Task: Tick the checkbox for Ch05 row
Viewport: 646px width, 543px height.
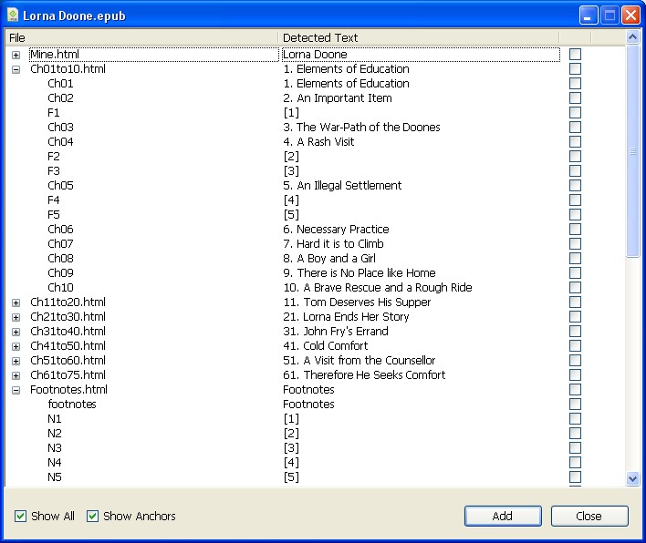Action: (x=575, y=186)
